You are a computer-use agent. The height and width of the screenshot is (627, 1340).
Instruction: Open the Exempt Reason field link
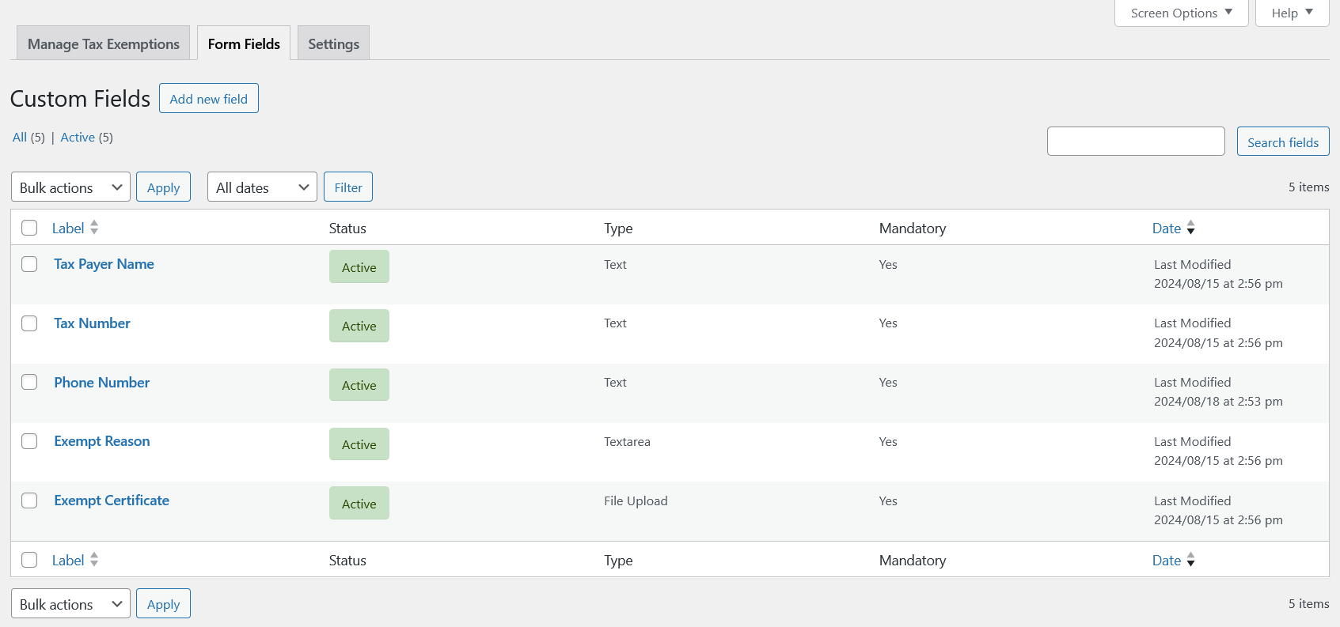tap(102, 441)
